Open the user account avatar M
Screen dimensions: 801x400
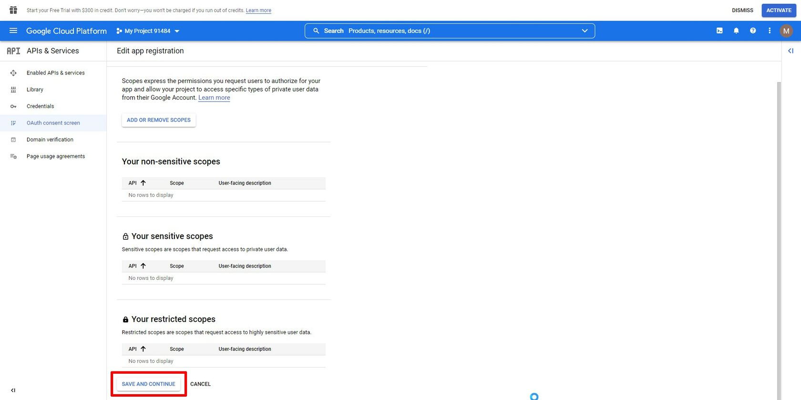[x=786, y=31]
